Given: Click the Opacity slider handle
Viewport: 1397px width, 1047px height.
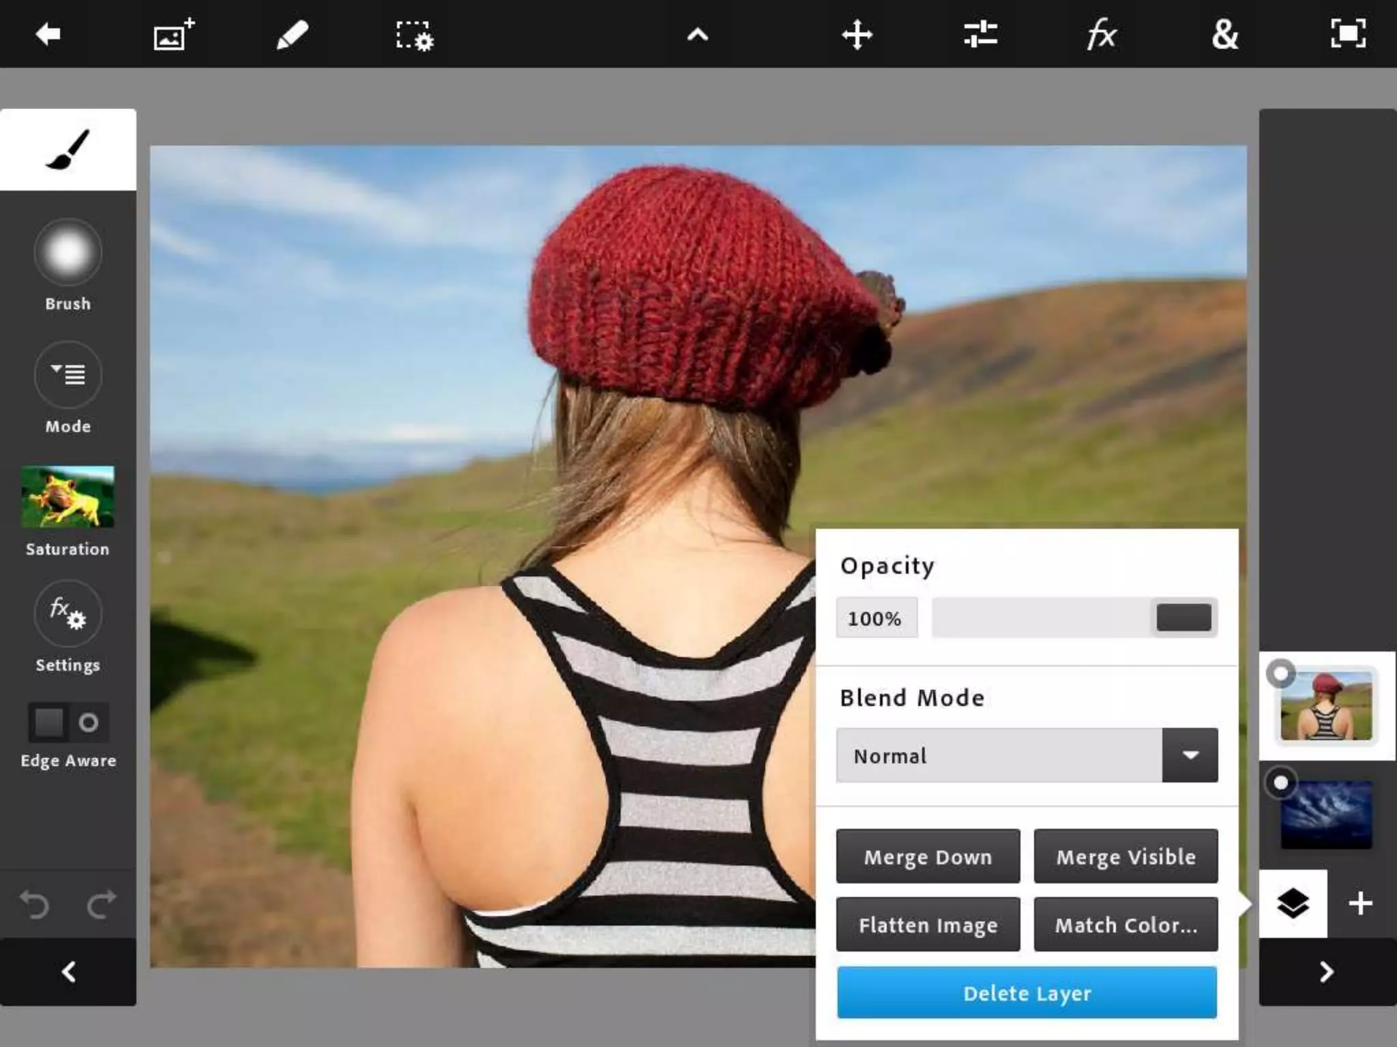Looking at the screenshot, I should coord(1183,618).
